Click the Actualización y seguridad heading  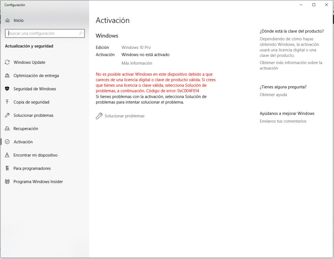tap(29, 46)
